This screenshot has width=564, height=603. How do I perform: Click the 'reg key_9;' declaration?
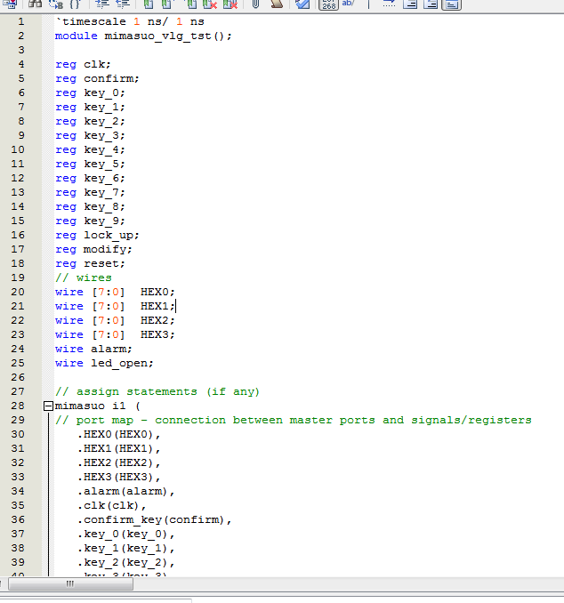[90, 221]
